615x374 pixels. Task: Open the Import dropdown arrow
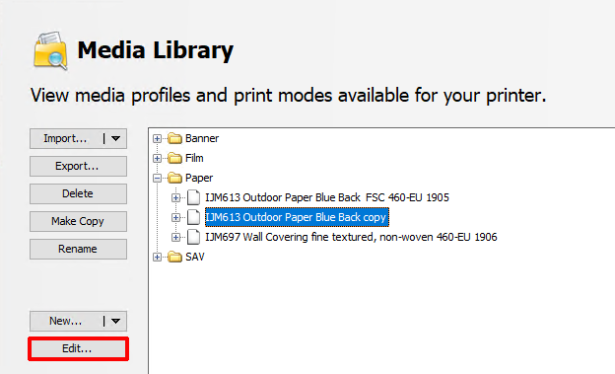115,138
